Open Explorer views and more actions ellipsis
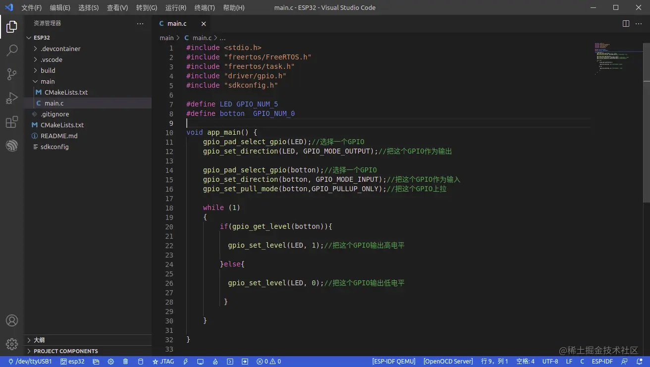 click(x=141, y=23)
